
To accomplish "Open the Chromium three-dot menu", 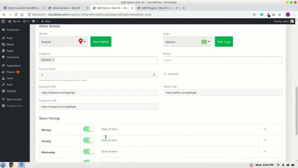I will pos(294,14).
